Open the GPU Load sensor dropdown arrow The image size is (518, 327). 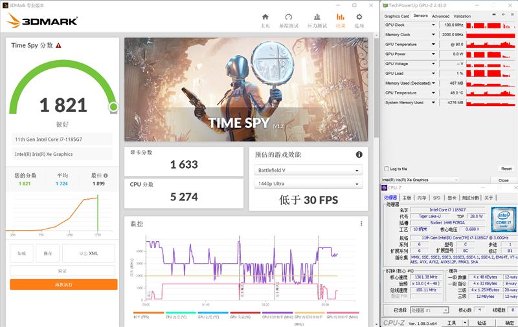433,74
